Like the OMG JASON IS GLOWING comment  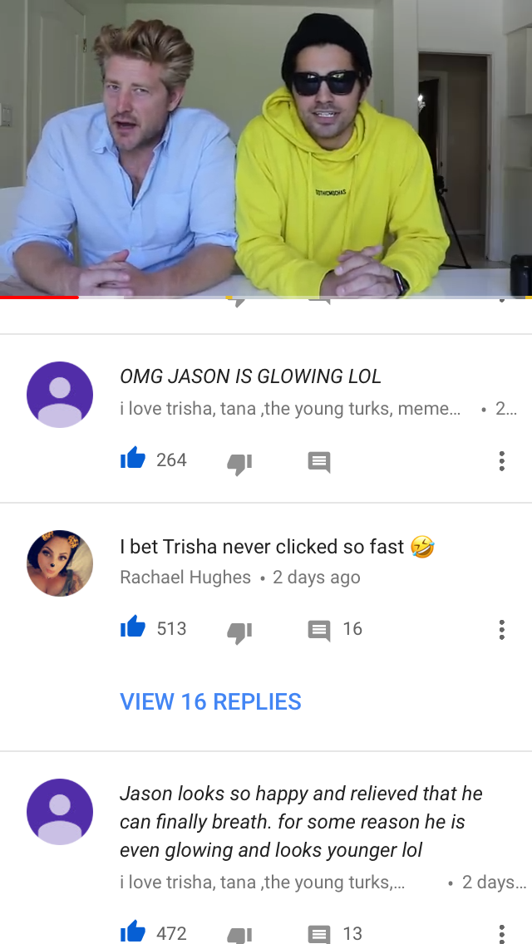(132, 459)
